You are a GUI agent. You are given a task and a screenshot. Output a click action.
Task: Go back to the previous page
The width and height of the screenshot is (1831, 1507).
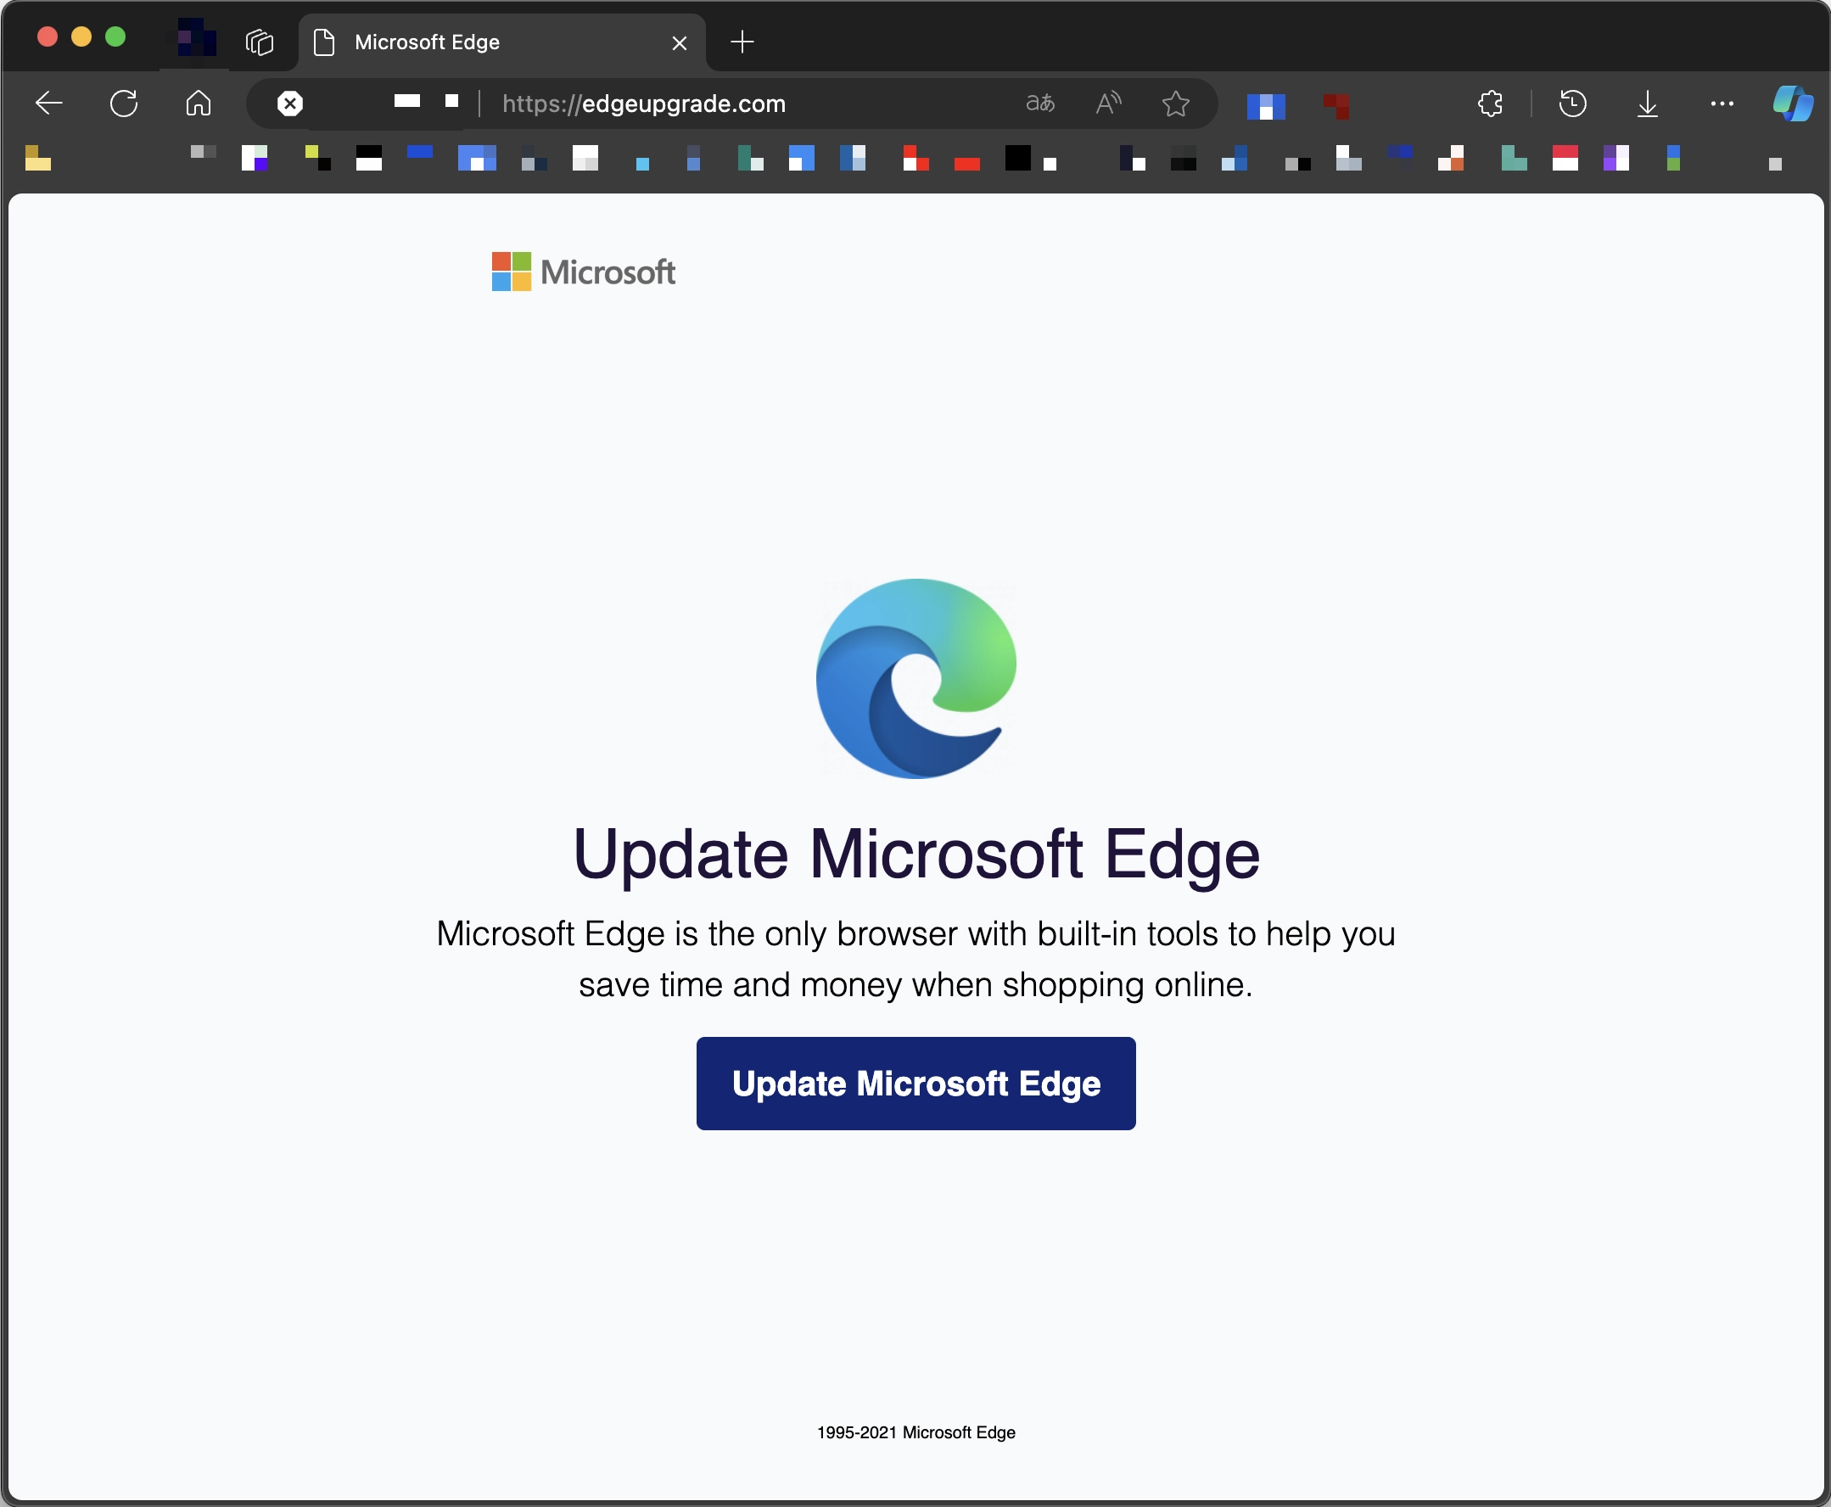tap(48, 104)
